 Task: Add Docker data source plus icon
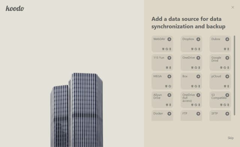(169, 114)
